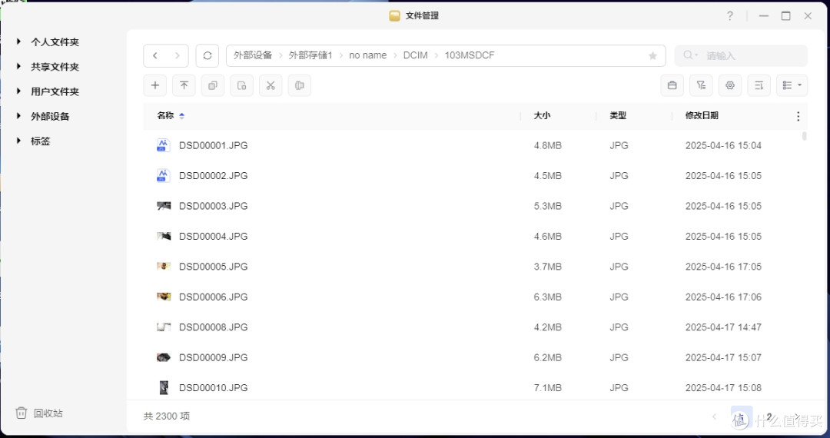Click thumbnail of DSD00006.JPG
Screen dimensions: 830x438
pyautogui.click(x=164, y=297)
